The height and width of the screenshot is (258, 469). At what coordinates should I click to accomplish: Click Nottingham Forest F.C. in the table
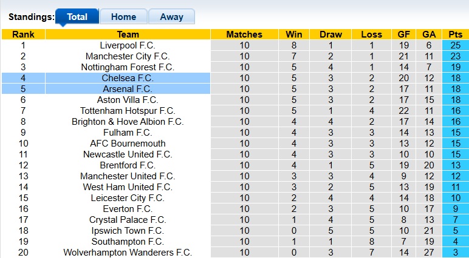click(x=128, y=67)
